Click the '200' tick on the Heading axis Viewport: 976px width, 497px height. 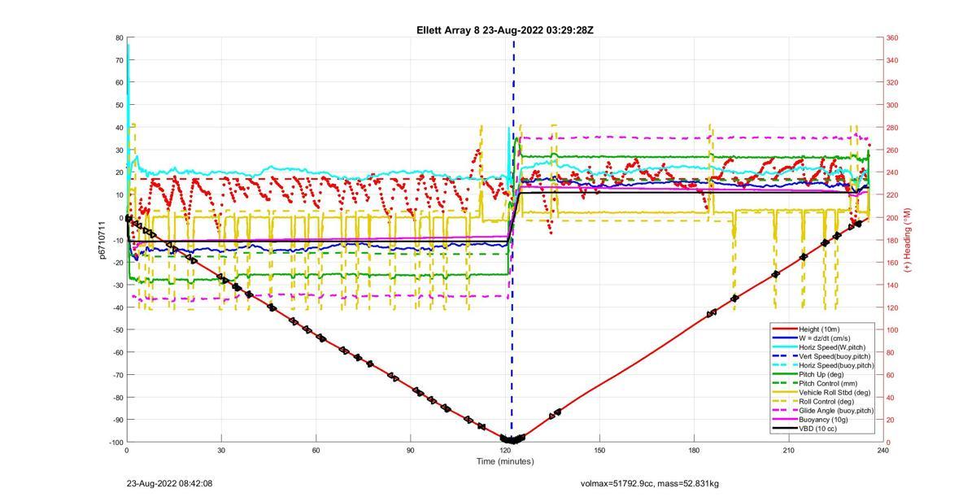point(892,217)
